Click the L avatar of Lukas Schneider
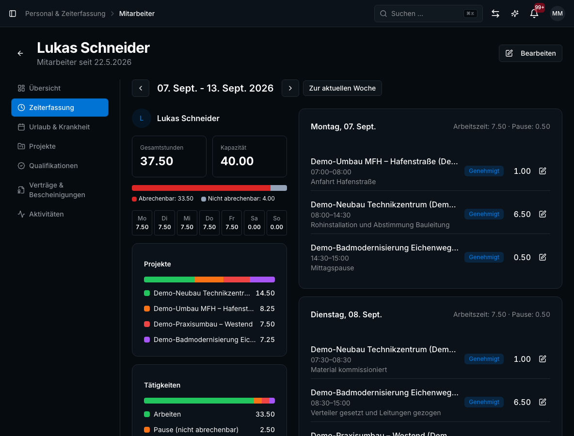Screen dimensions: 574x436 (141, 118)
